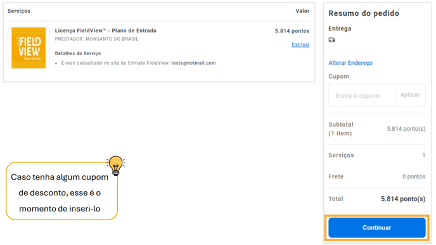Click the Aplicar coupon button
The image size is (436, 245).
point(410,95)
